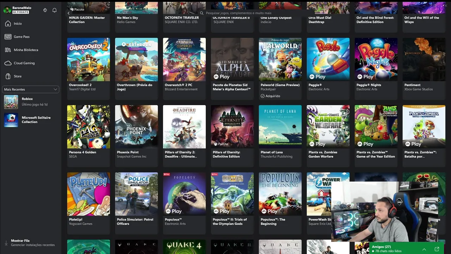Screen dimensions: 451x254
Task: Open Plants vs. Zombies Batalha por Neighborville cover
Action: pos(424,127)
